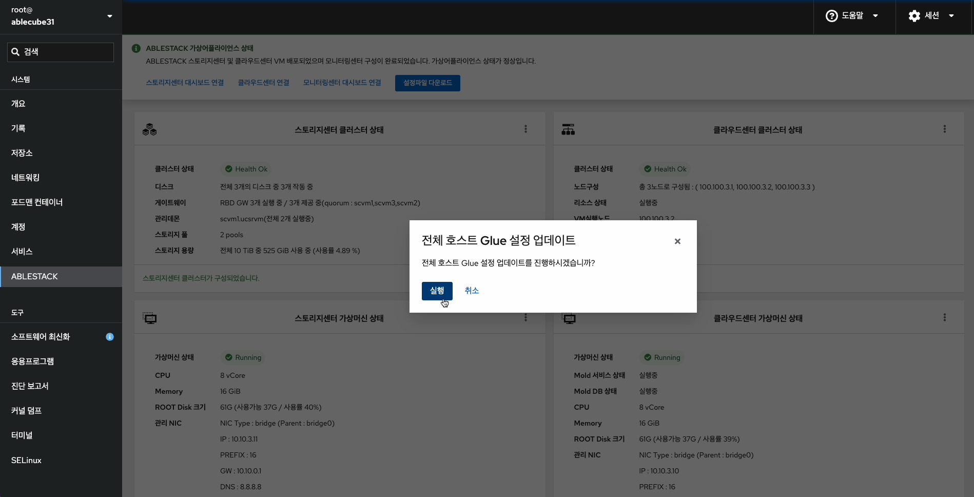Click the storage cluster icon on 스토리지센터 card
This screenshot has width=974, height=497.
point(149,129)
